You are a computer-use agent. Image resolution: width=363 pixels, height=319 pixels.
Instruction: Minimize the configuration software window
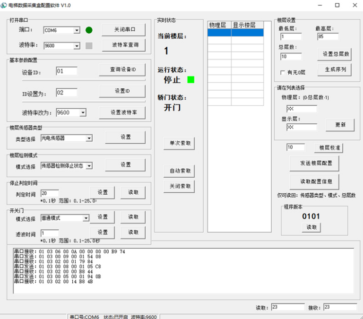tap(320, 5)
